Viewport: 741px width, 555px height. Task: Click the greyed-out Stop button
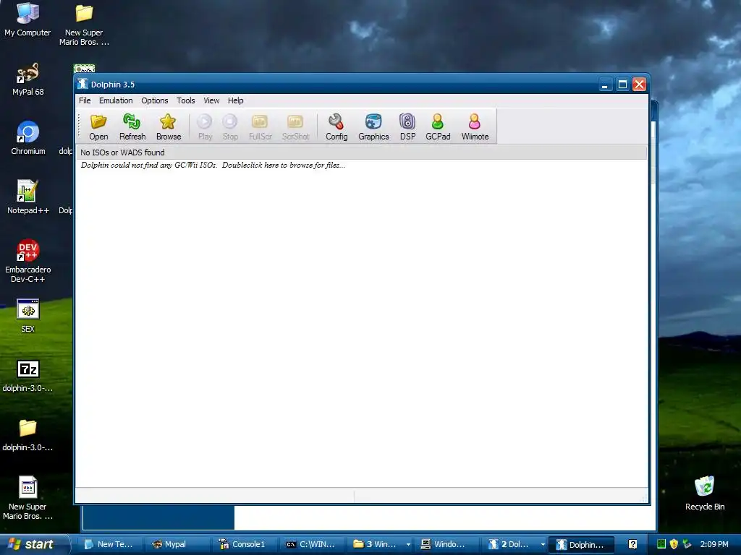point(230,126)
